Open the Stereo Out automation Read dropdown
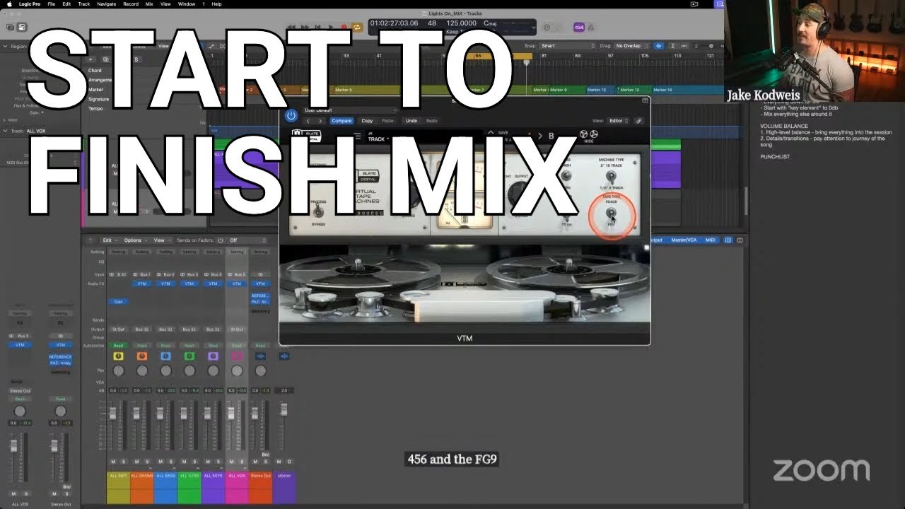The width and height of the screenshot is (905, 509). pyautogui.click(x=260, y=346)
